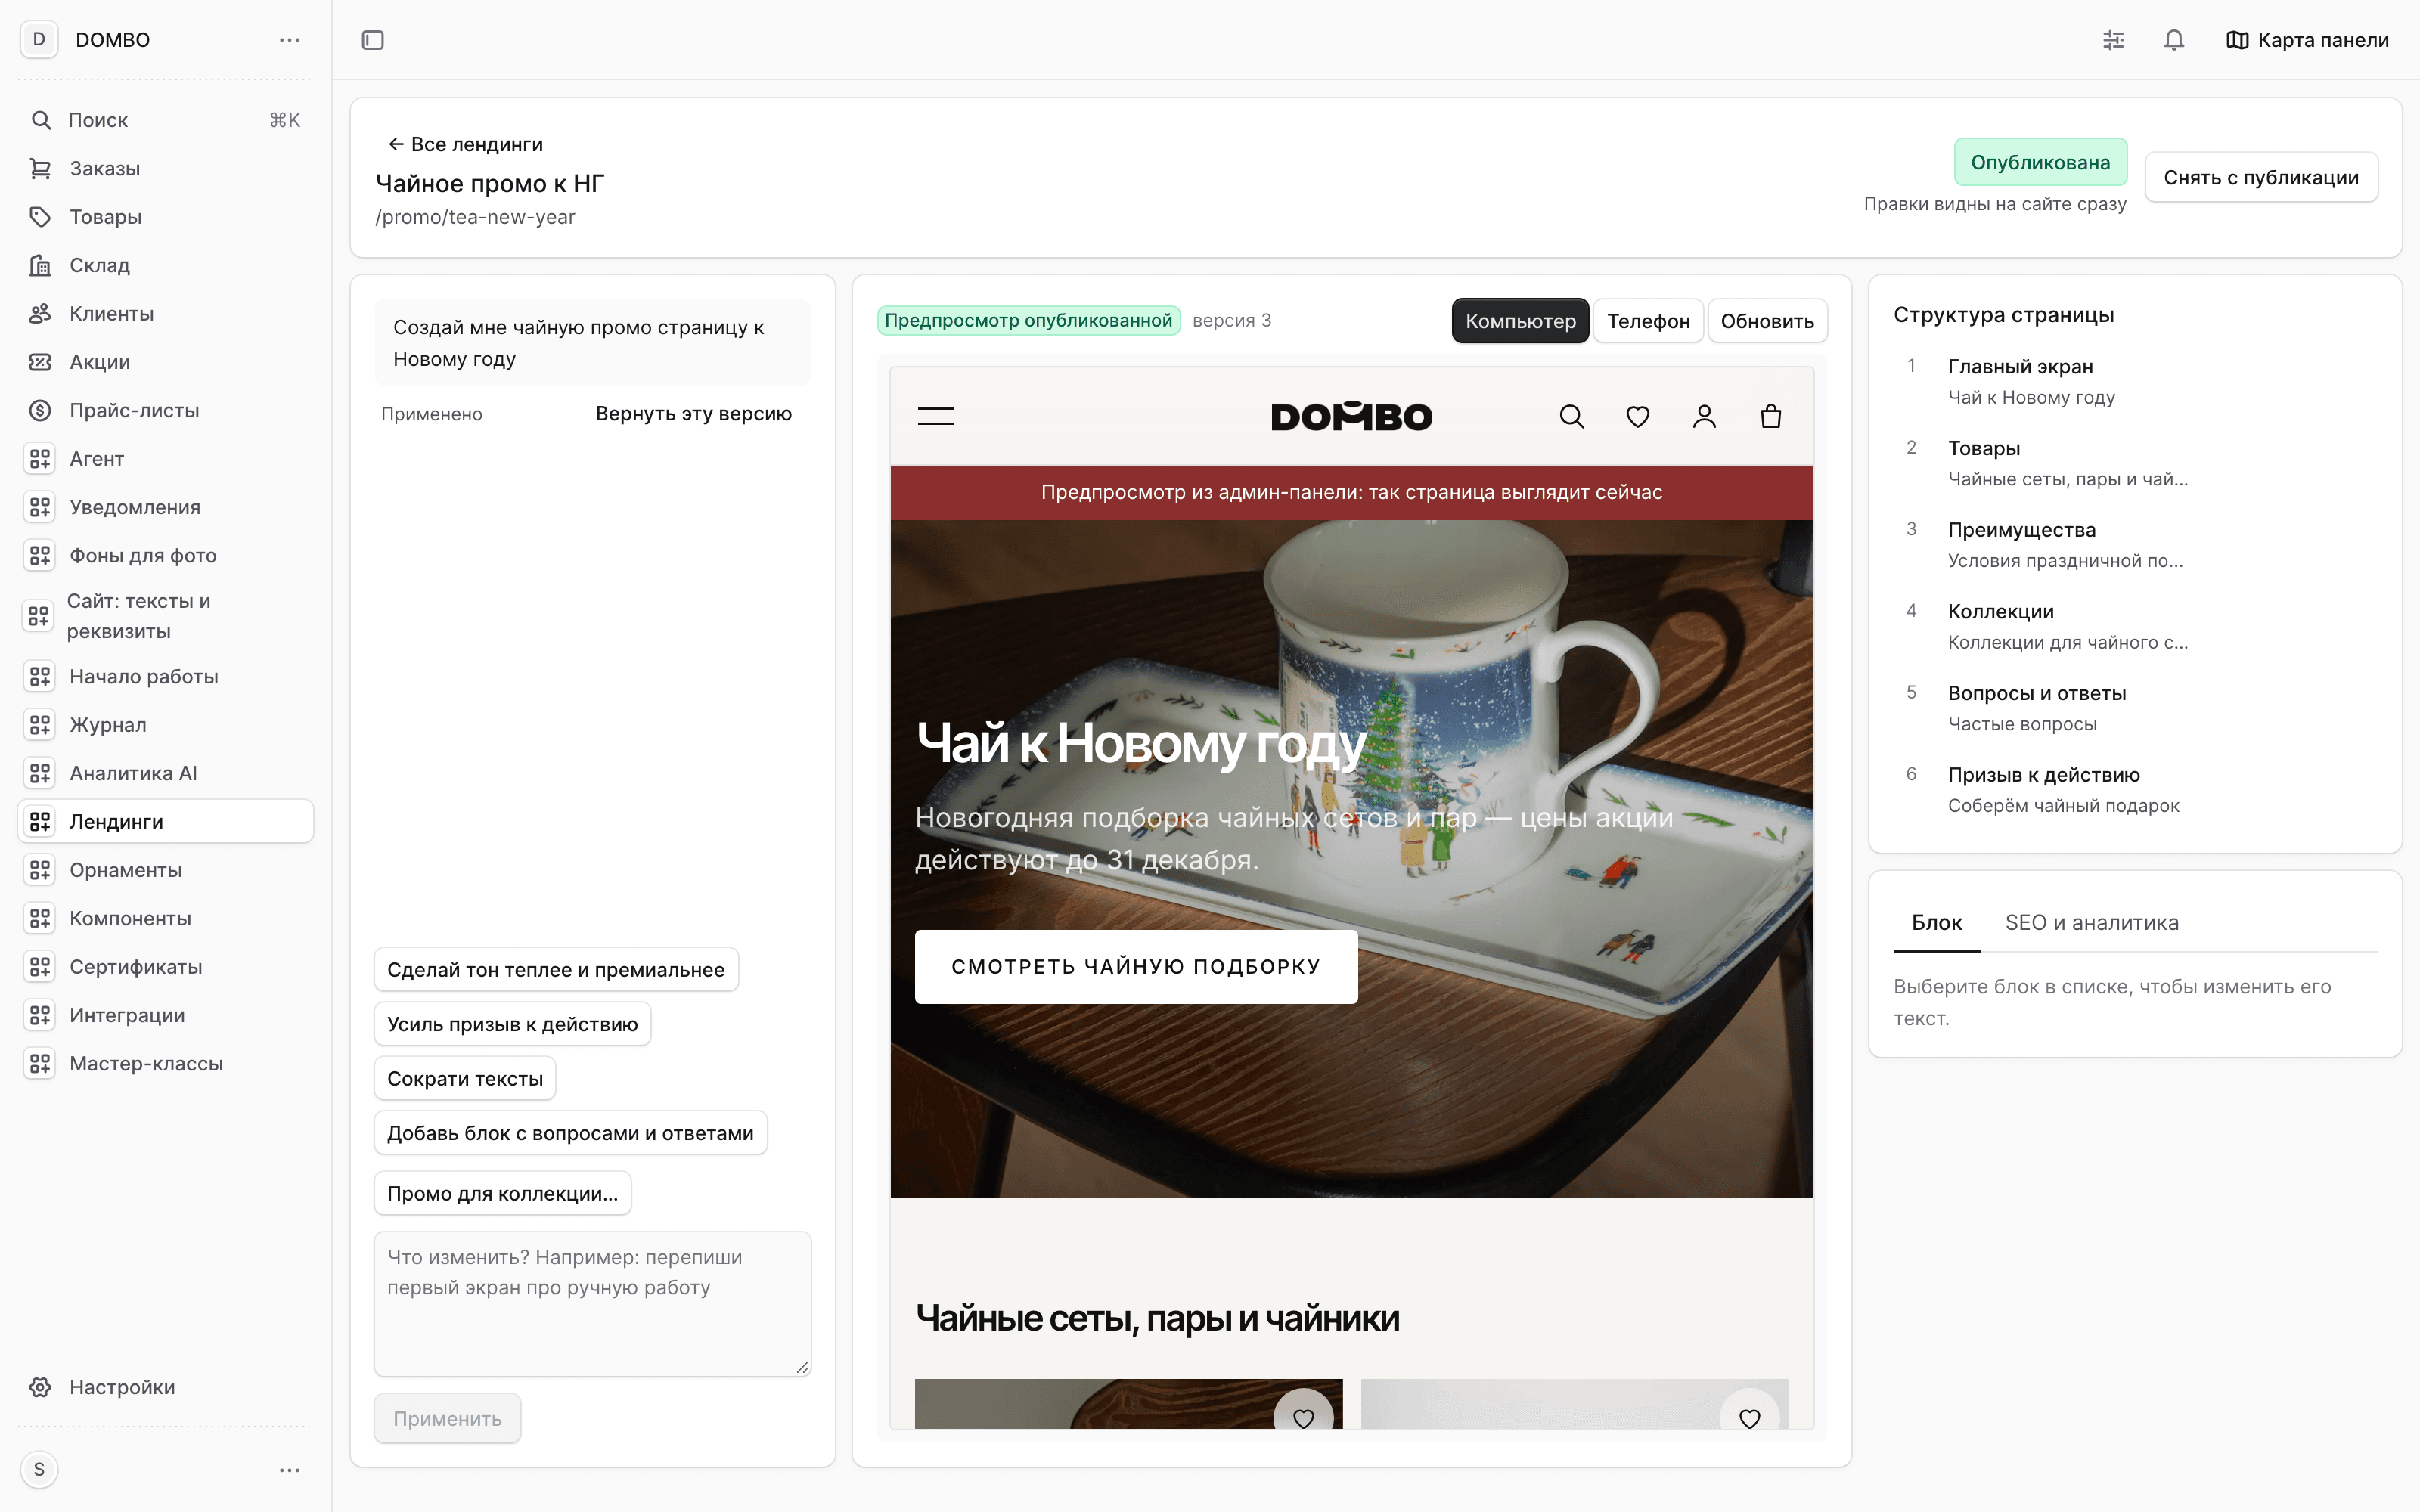Toggle the sidebar panel icon

372,40
